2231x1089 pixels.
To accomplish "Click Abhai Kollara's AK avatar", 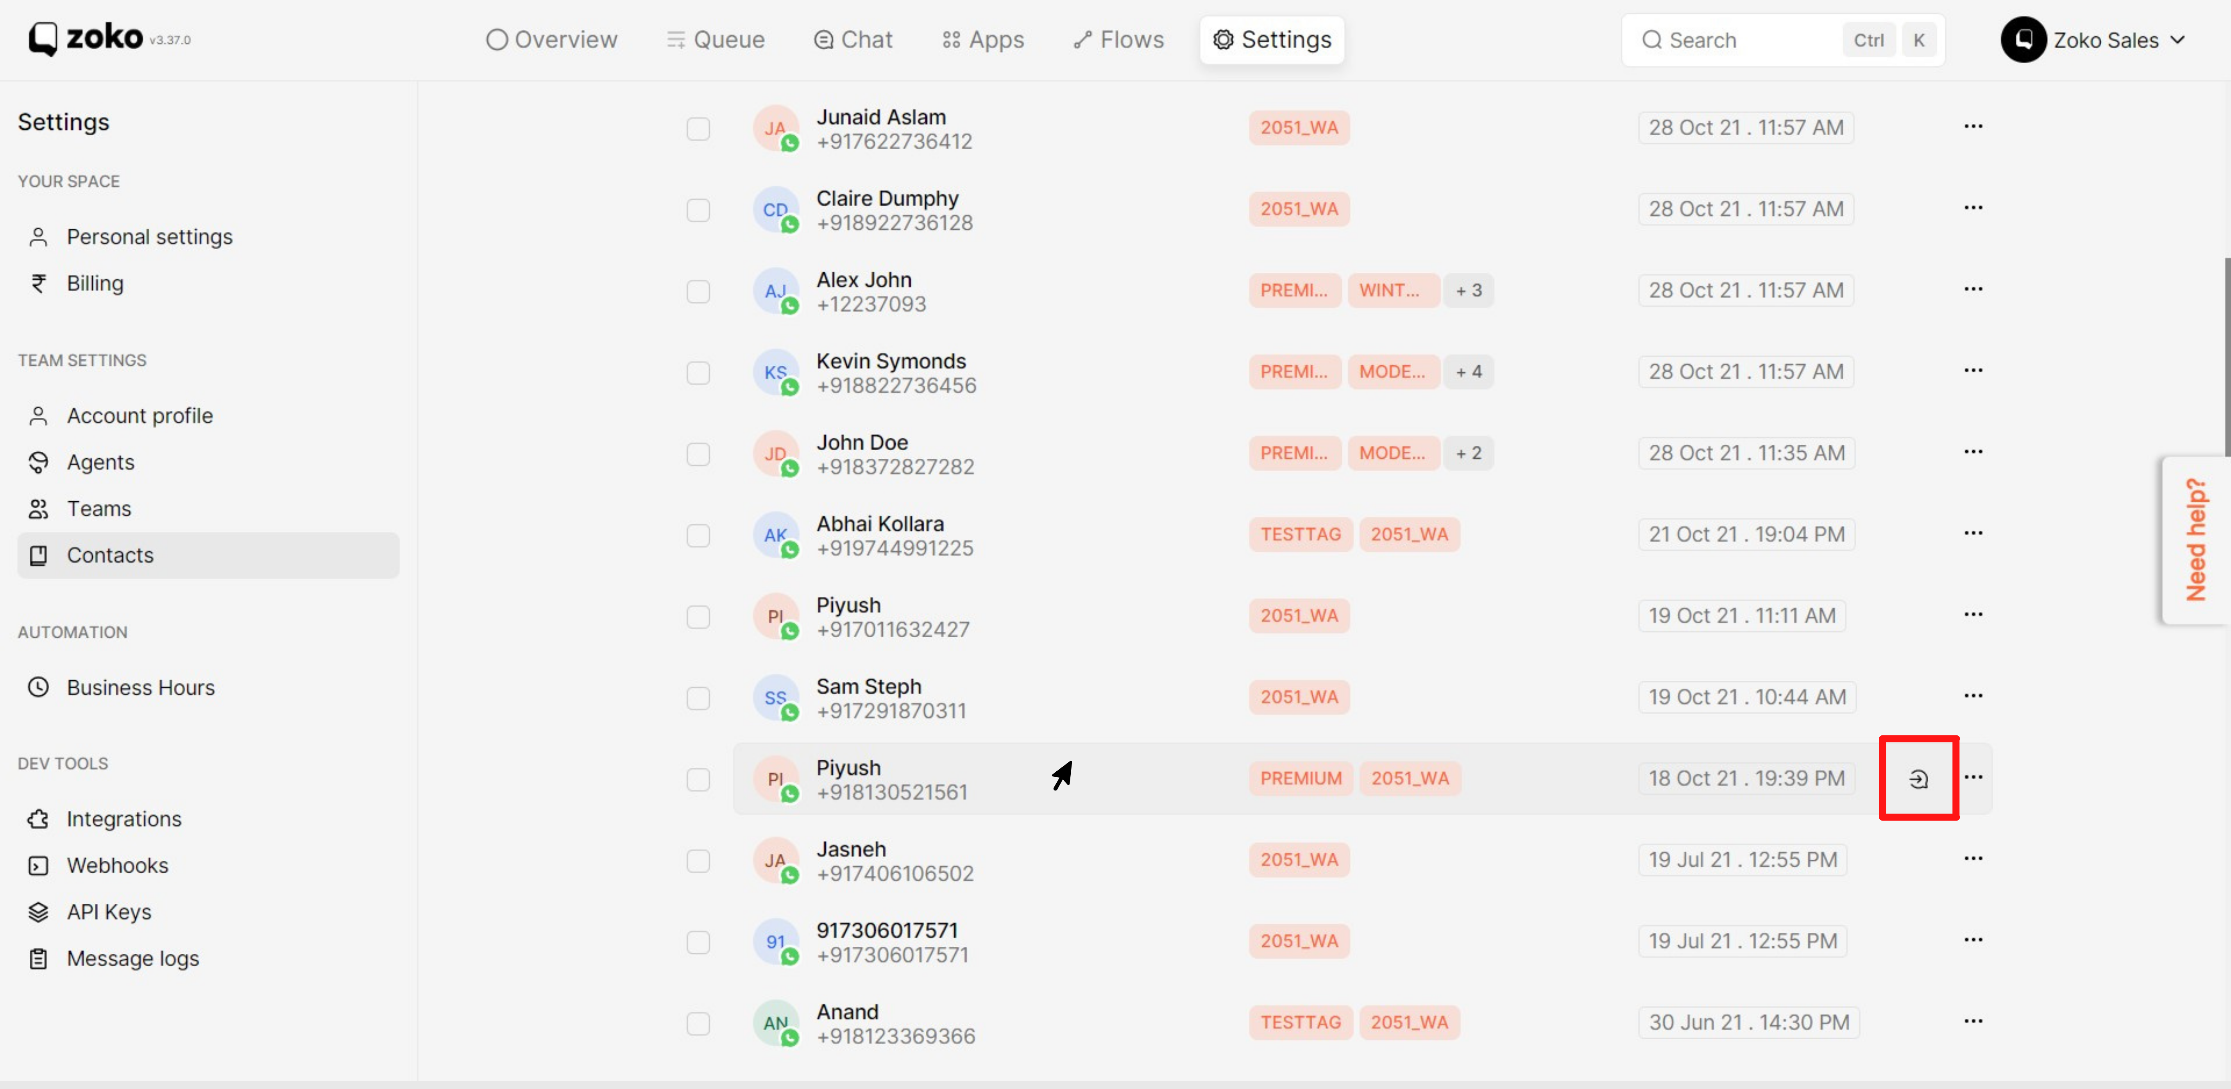I will 775,535.
